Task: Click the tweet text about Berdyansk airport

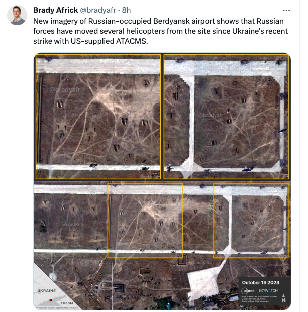Action: coord(161,31)
